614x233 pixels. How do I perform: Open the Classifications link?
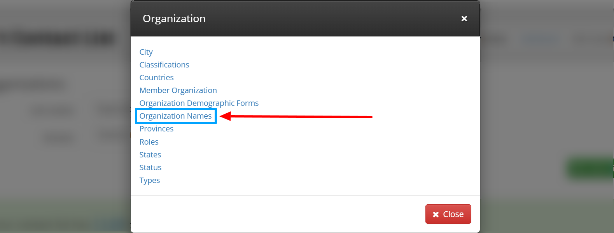coord(164,65)
